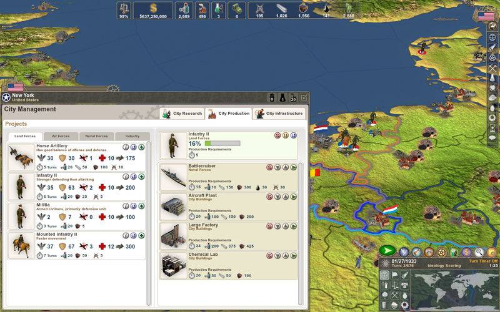
Task: Click the crossed pickaxes icon in the right sidebar
Action: coord(492,68)
